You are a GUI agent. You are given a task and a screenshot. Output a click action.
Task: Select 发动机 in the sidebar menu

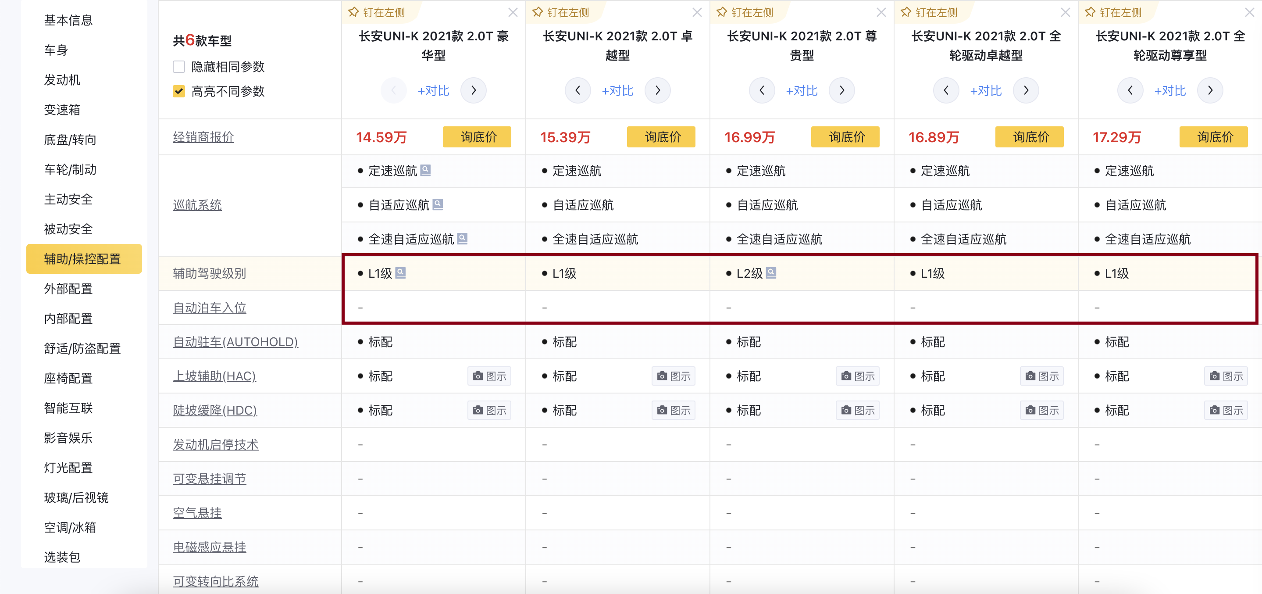point(62,79)
